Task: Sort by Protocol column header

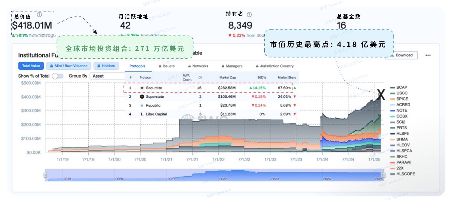Action: point(145,78)
